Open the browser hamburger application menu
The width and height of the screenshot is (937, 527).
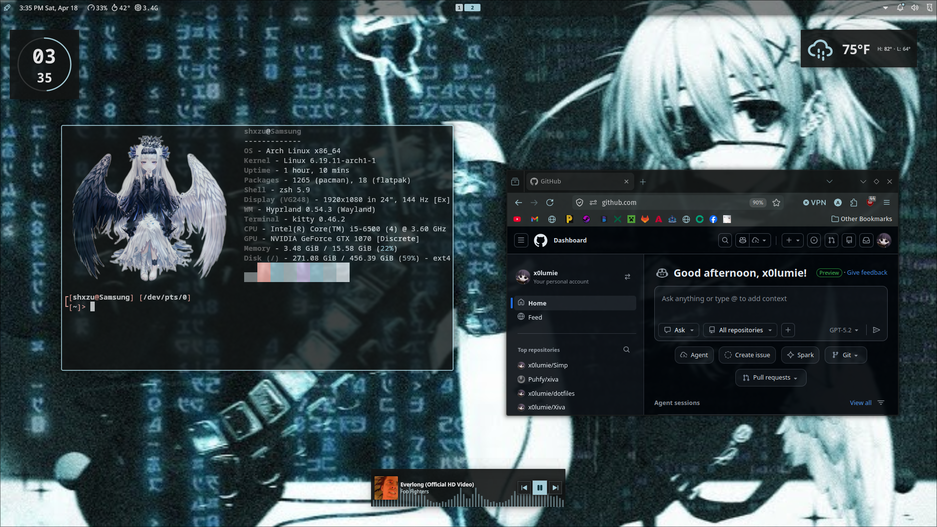(x=887, y=203)
